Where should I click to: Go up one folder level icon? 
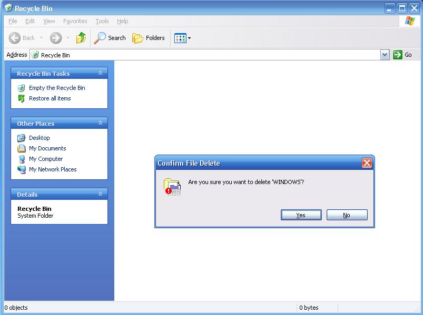pos(81,38)
